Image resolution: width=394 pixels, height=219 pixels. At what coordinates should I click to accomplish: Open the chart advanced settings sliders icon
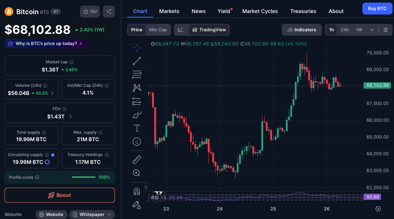[x=385, y=30]
